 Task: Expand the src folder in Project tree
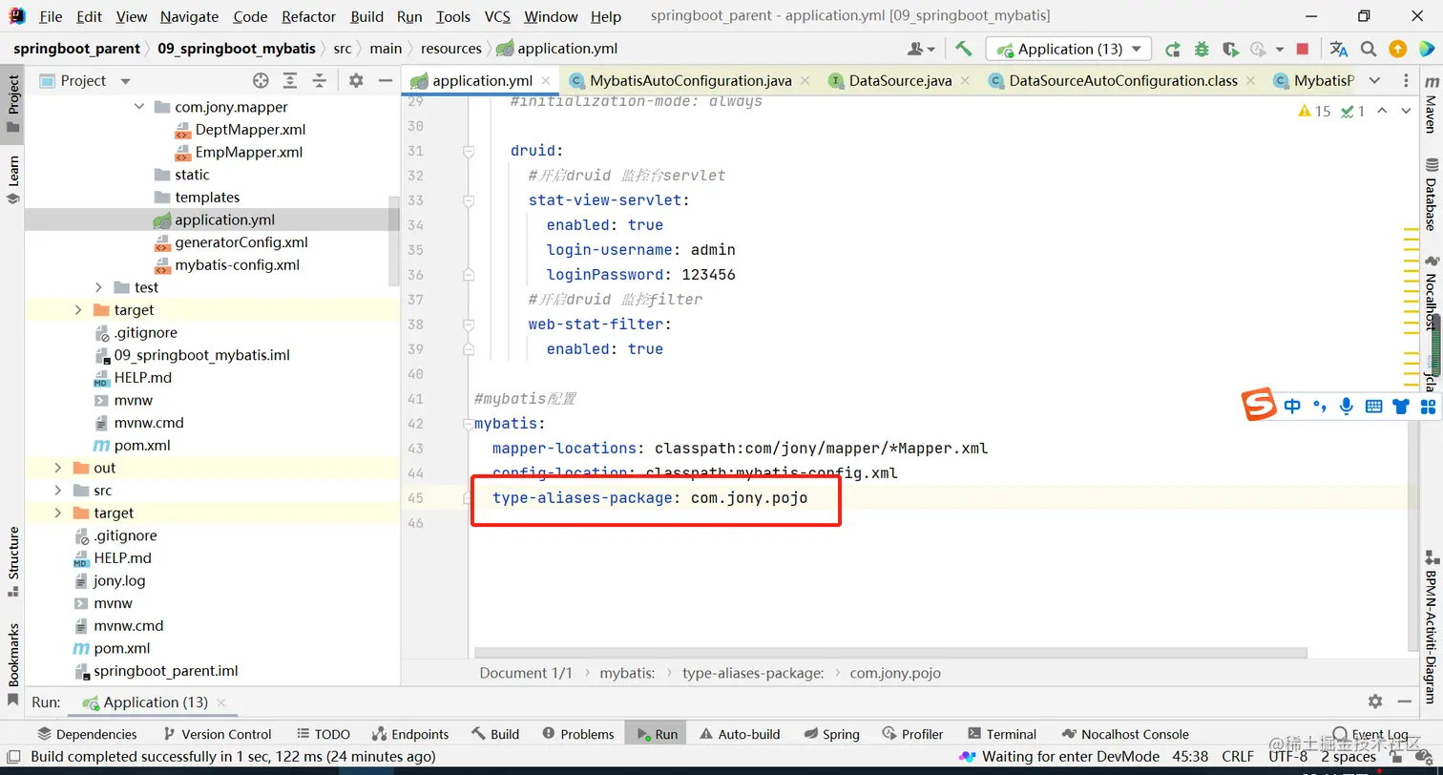(58, 491)
